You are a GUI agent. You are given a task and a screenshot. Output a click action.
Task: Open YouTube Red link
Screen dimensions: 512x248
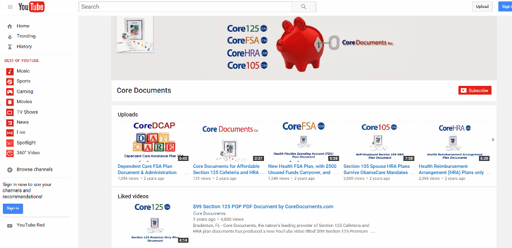click(31, 225)
